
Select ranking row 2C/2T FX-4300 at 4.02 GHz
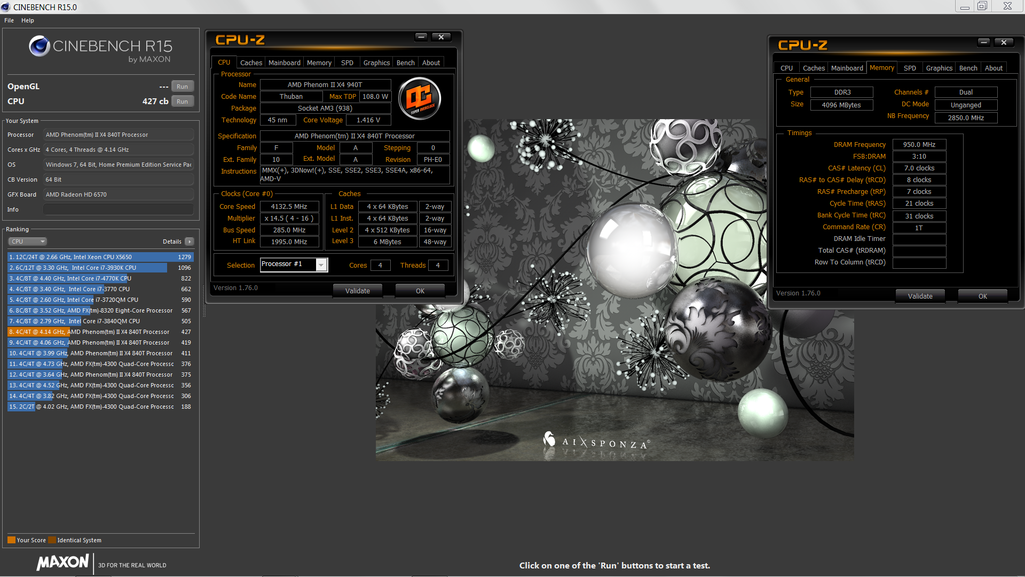100,407
